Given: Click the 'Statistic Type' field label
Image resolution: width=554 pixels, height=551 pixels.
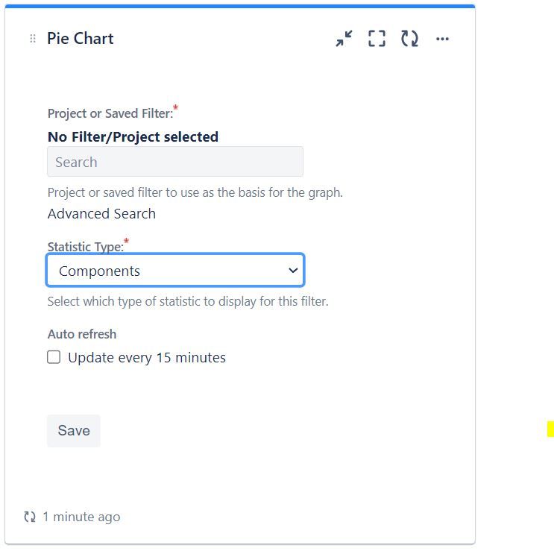Looking at the screenshot, I should (85, 247).
